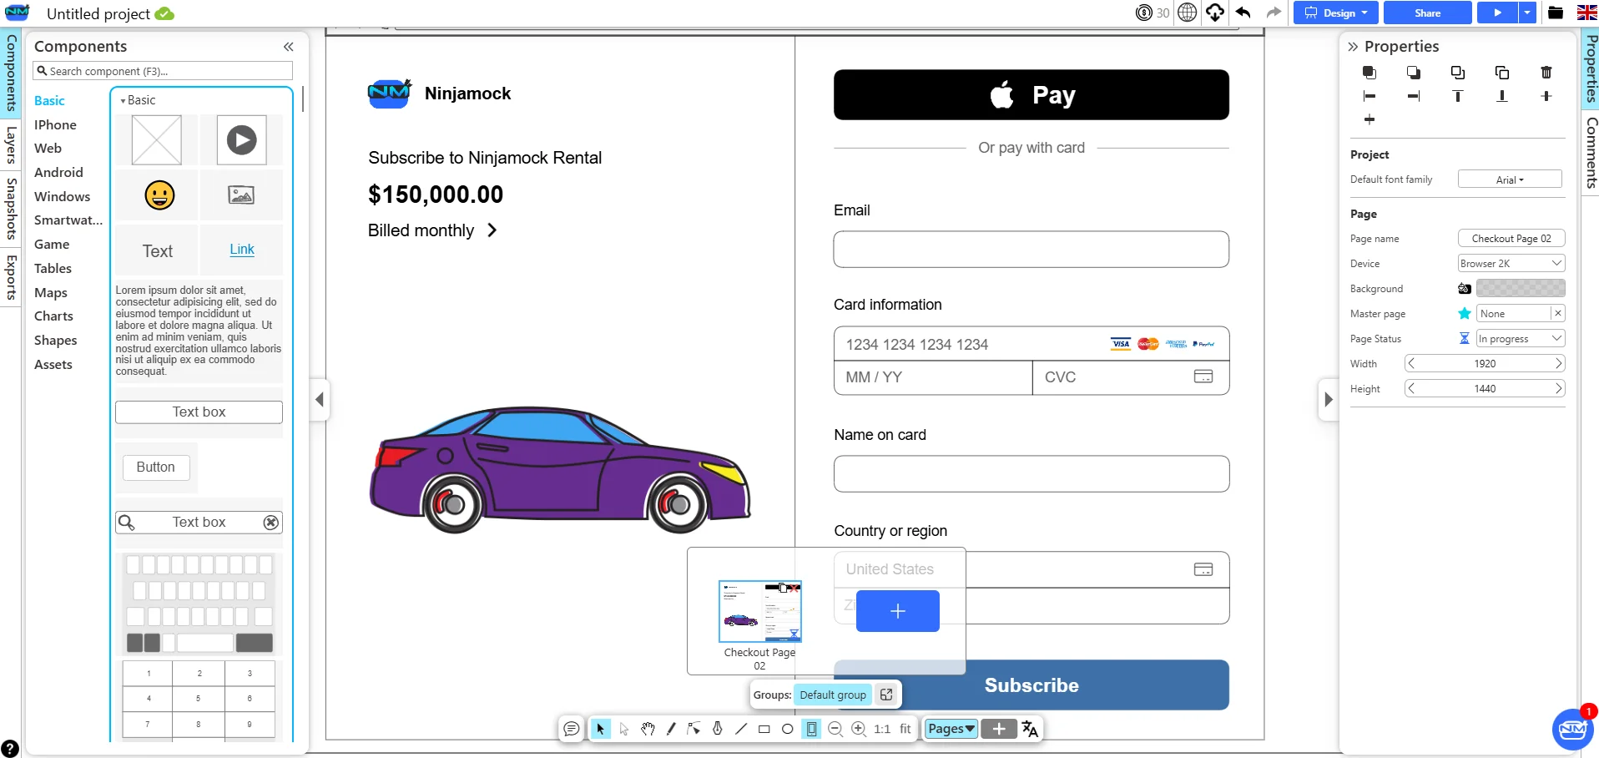Click the cloud download icon
The width and height of the screenshot is (1599, 758).
1215,13
